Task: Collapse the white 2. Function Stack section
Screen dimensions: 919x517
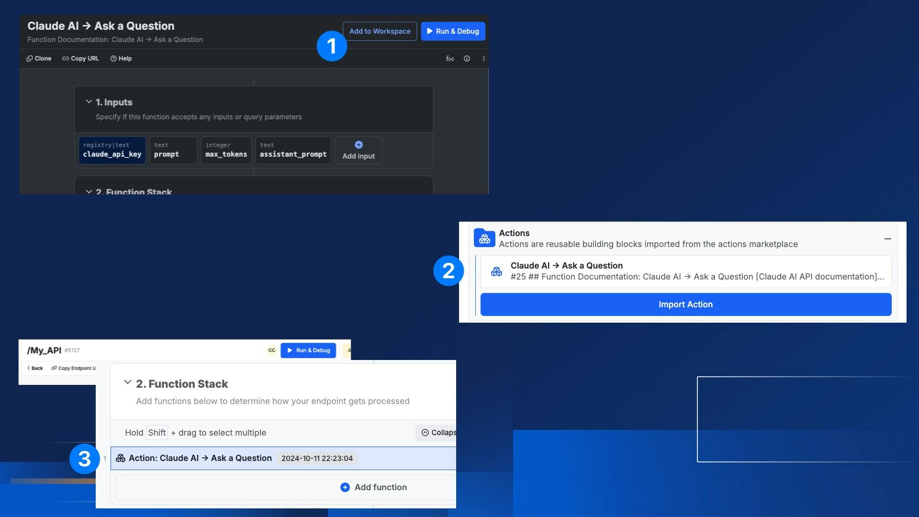Action: point(127,382)
